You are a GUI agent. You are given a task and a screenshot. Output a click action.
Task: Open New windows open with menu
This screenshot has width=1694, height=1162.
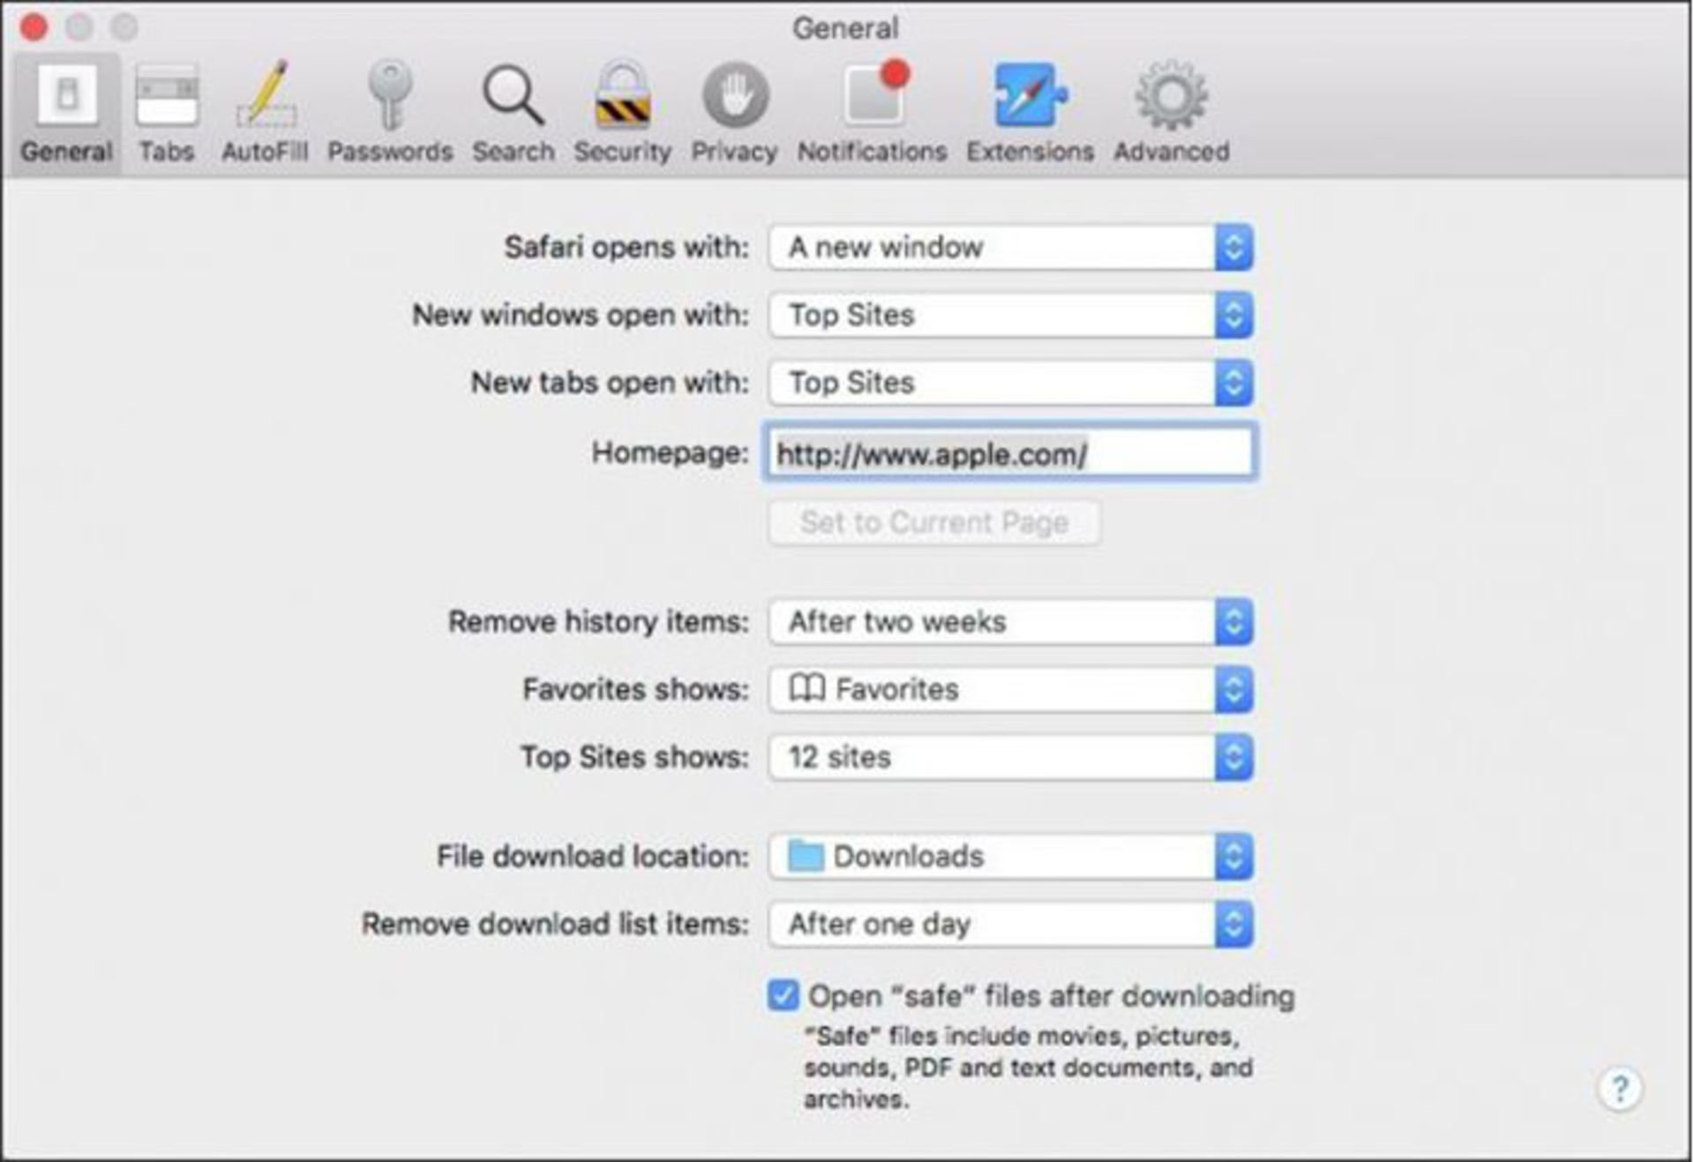[x=1010, y=315]
